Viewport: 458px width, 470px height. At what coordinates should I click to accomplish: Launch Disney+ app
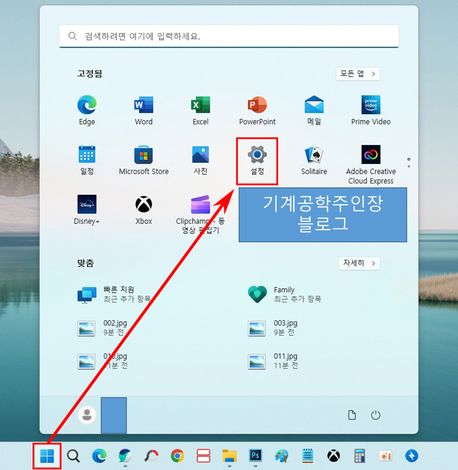click(87, 210)
